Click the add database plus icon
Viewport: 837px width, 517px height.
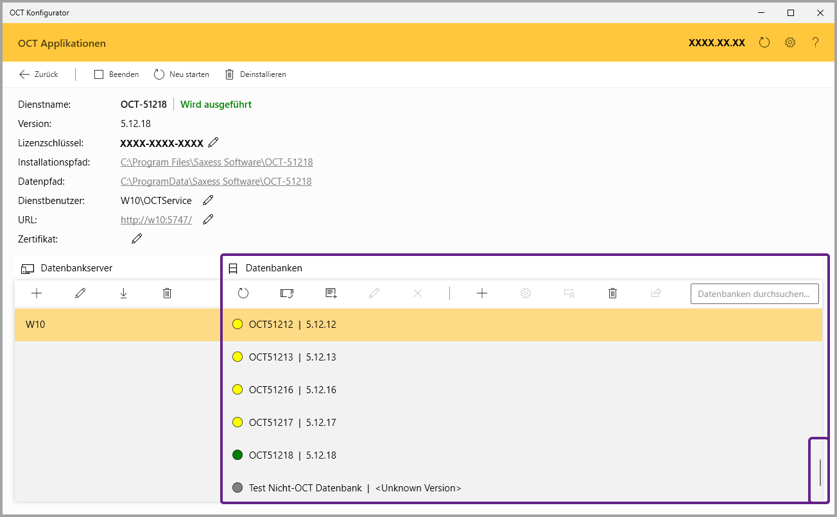pos(482,293)
